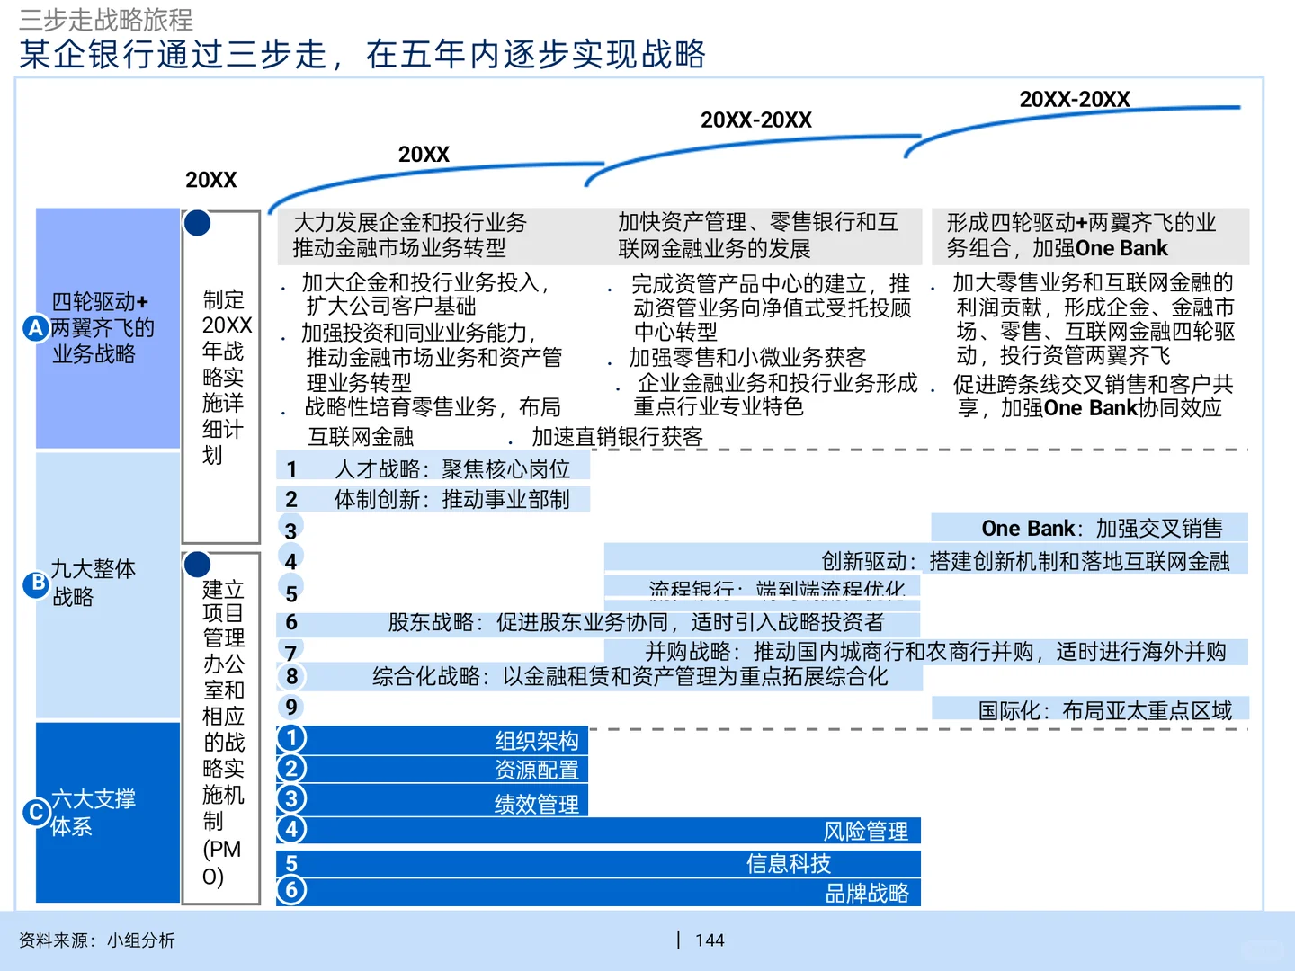Click the header text 三步走战略旅程
Screen dimensions: 1295x971
[106, 19]
